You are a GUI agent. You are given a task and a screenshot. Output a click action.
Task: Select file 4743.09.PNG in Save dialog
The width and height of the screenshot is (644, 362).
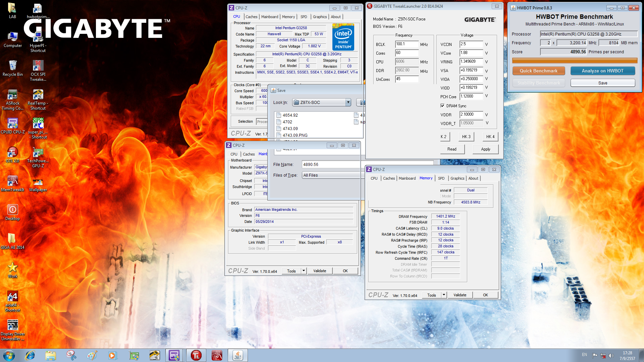(x=292, y=135)
